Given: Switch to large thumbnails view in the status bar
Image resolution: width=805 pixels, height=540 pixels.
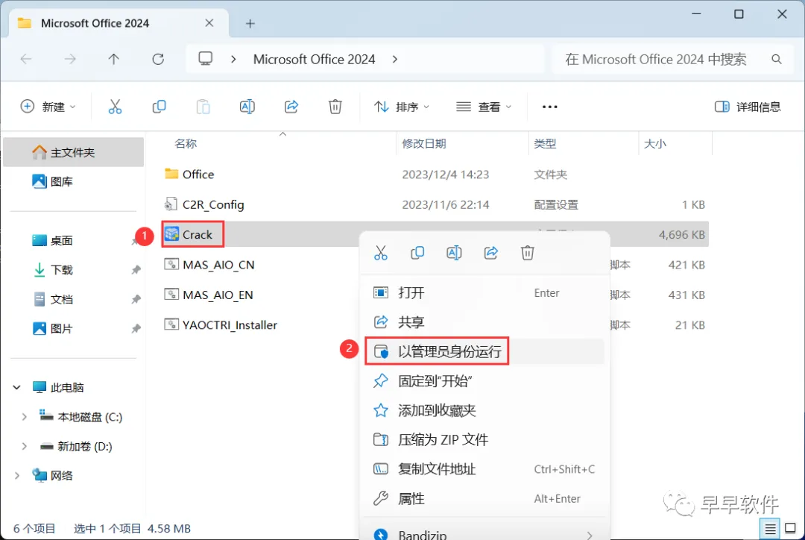Looking at the screenshot, I should [791, 528].
